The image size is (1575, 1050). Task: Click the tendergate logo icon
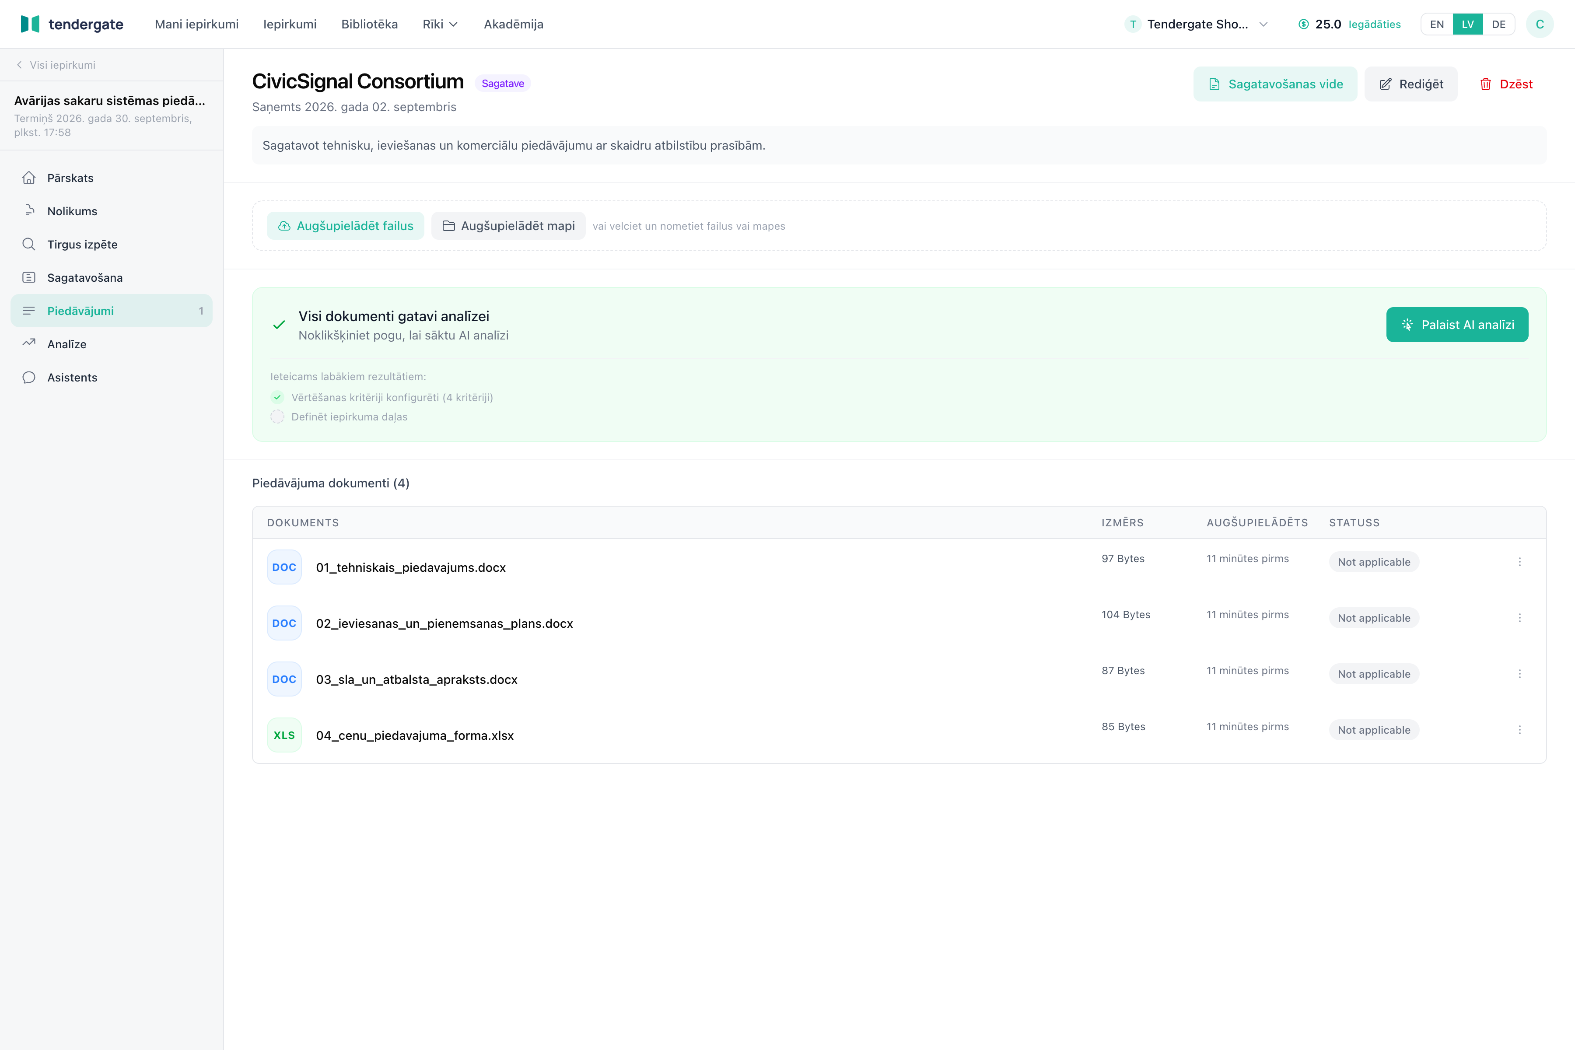pyautogui.click(x=30, y=24)
